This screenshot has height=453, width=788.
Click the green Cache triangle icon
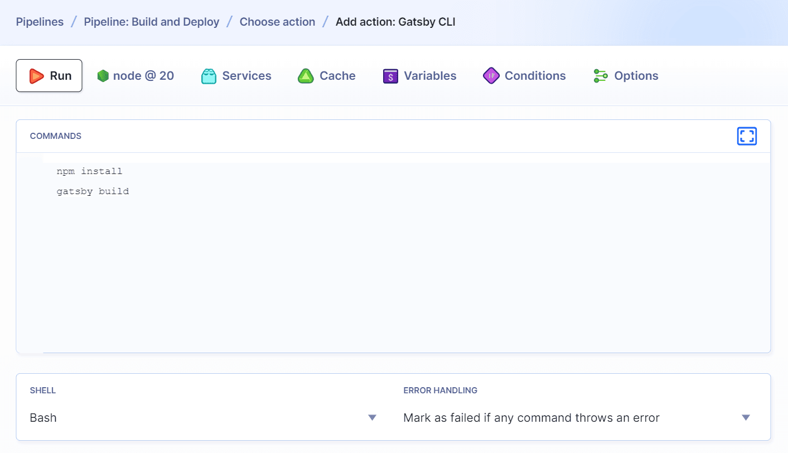pos(306,75)
